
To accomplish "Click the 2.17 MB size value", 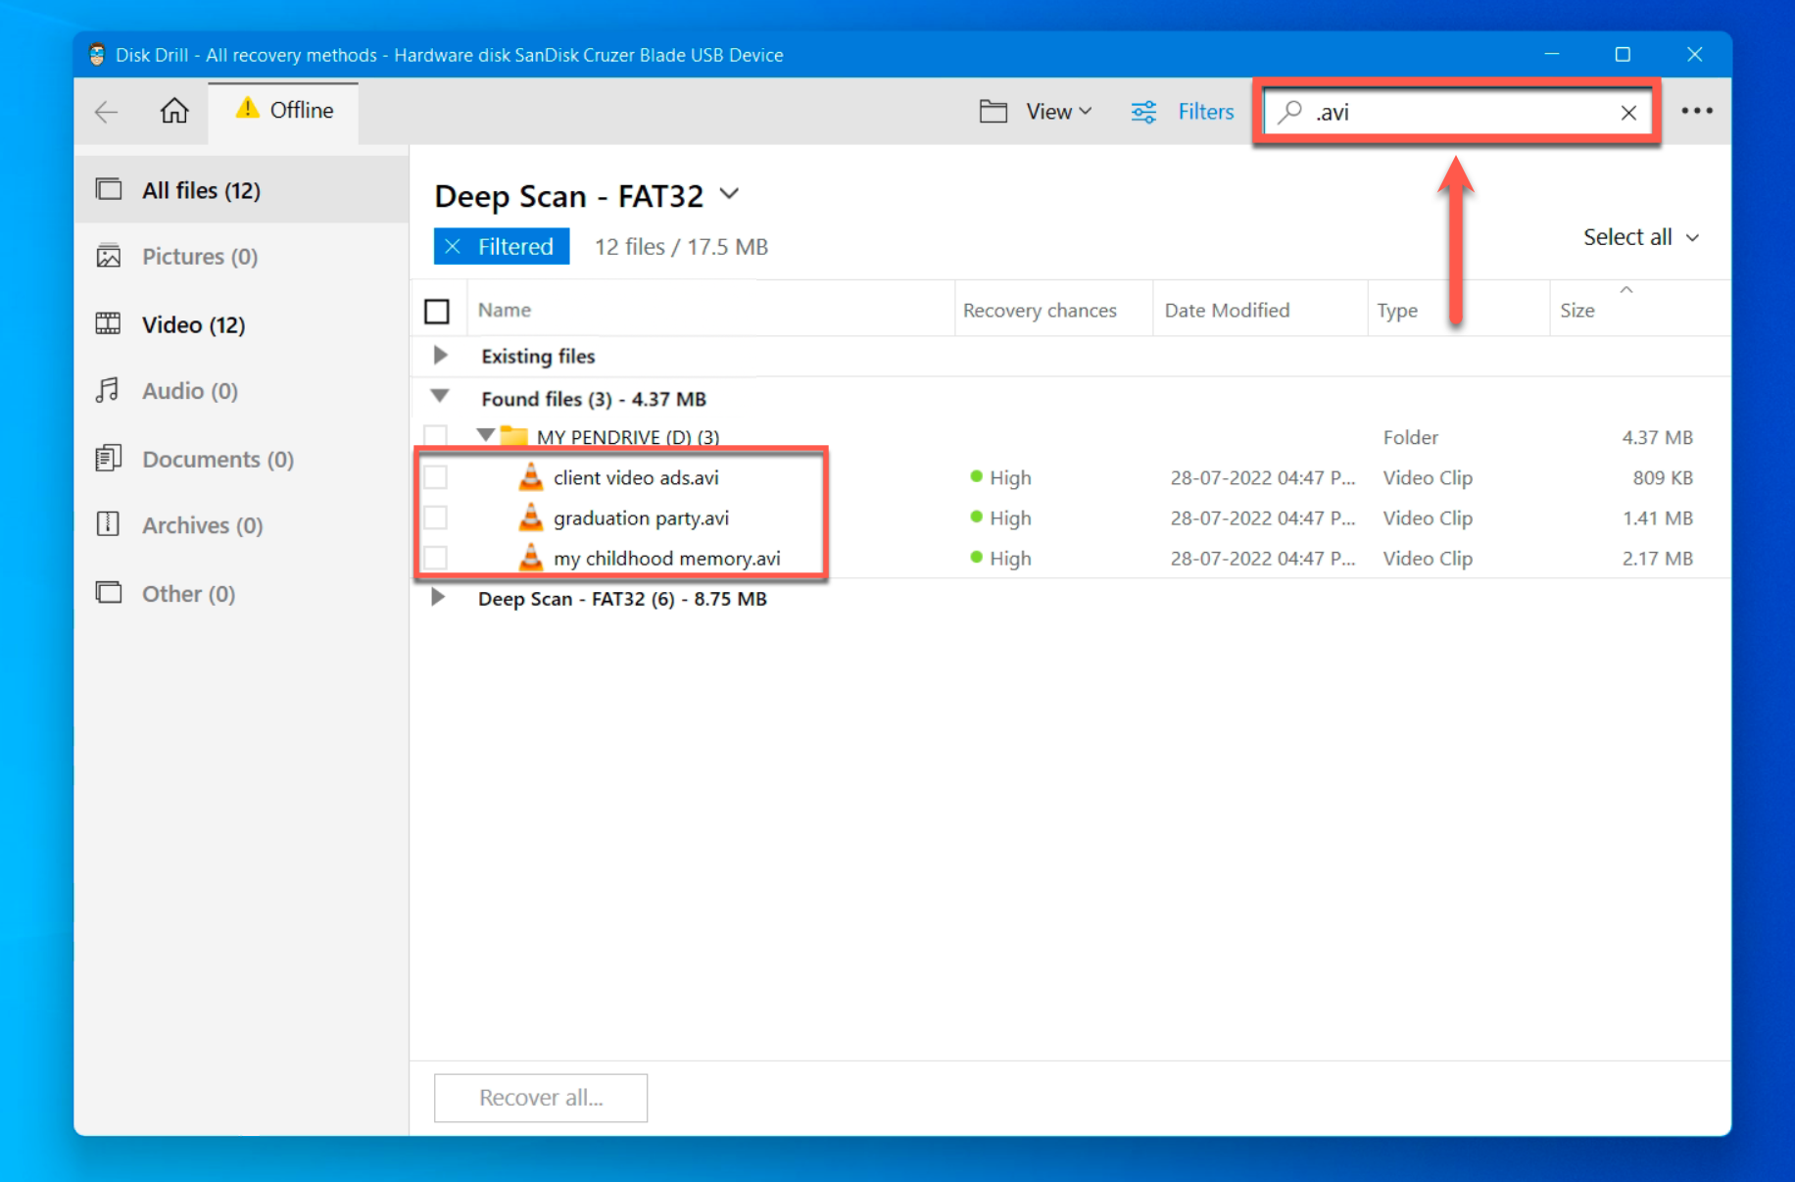I will [x=1658, y=558].
